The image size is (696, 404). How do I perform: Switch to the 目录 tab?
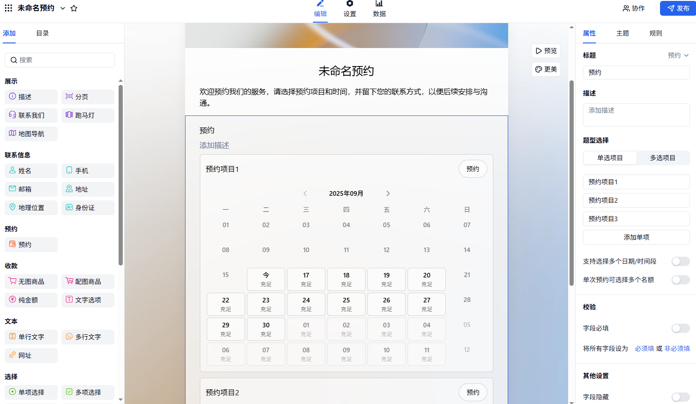click(x=42, y=33)
